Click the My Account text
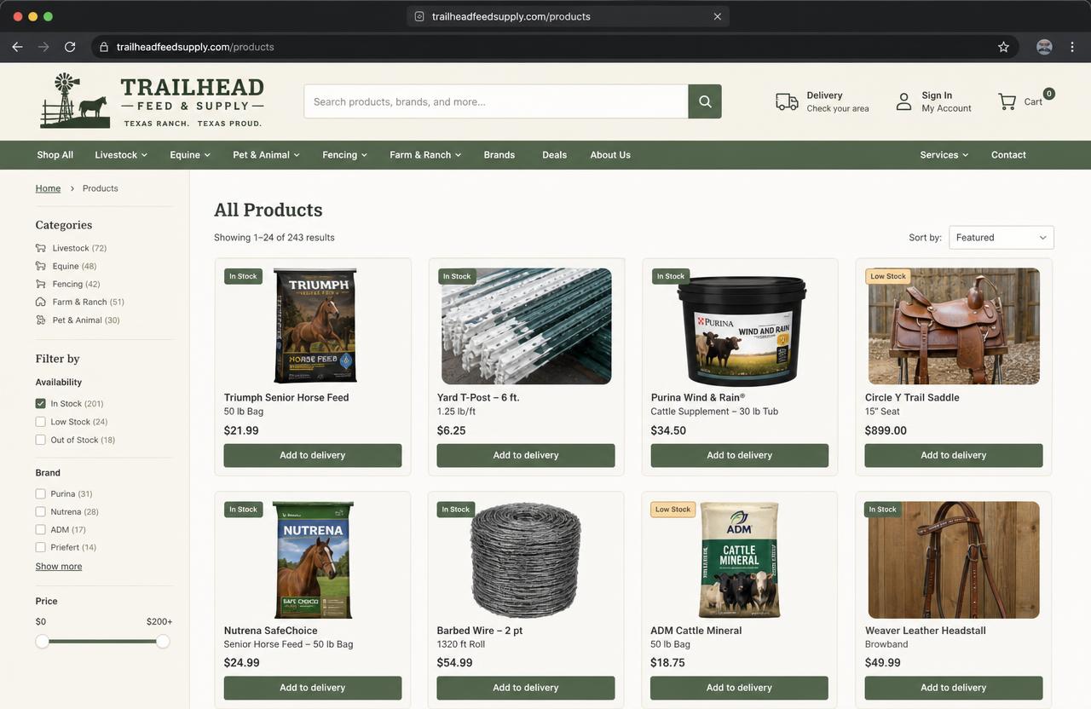 946,108
